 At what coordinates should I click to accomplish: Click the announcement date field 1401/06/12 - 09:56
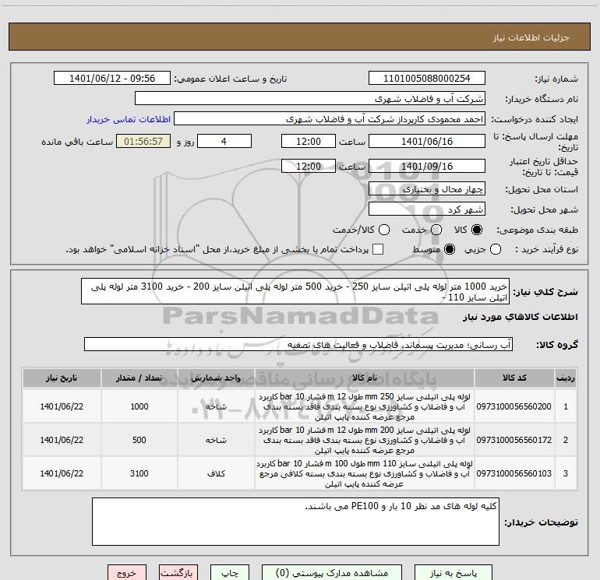[112, 78]
